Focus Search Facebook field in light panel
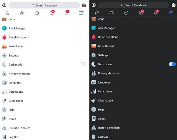The width and height of the screenshot is (177, 140). [44, 5]
